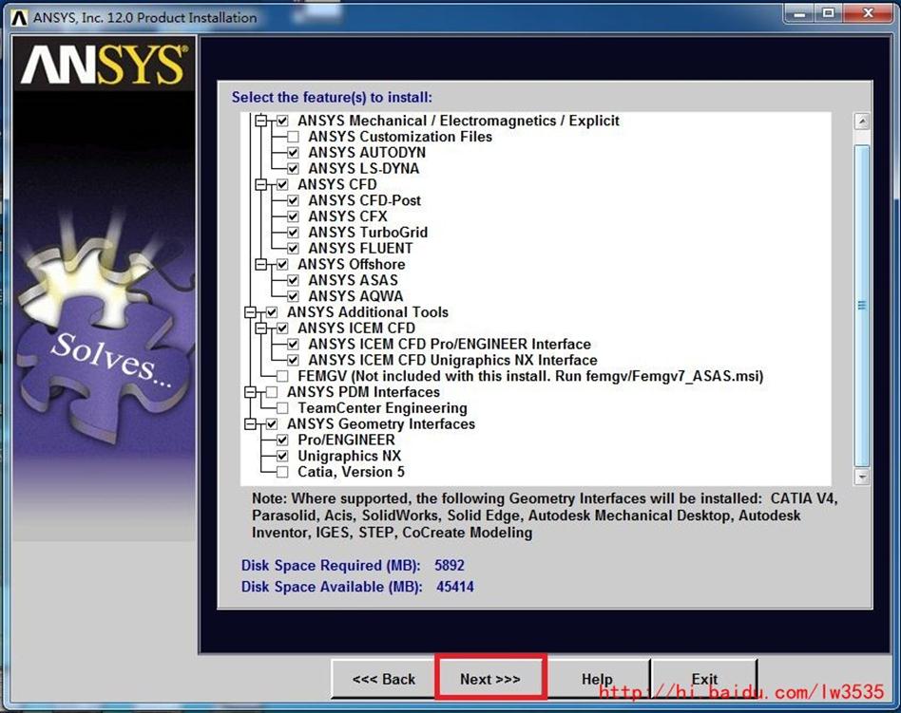Uncheck ANSYS FLUENT checkbox

293,249
